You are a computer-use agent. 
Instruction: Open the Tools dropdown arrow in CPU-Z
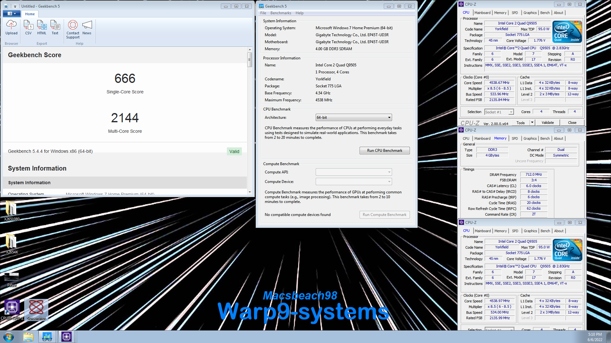click(x=532, y=123)
